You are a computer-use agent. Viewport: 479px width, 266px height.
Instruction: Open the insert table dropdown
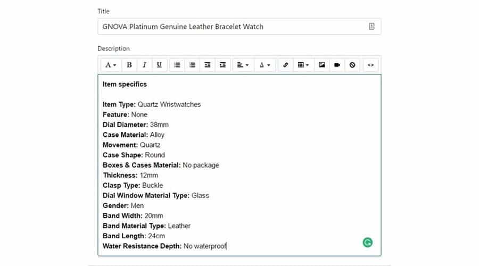coord(303,65)
